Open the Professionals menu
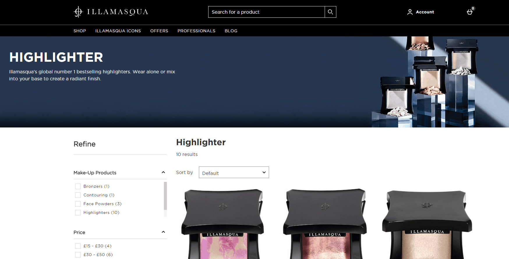The height and width of the screenshot is (259, 509). [x=197, y=31]
